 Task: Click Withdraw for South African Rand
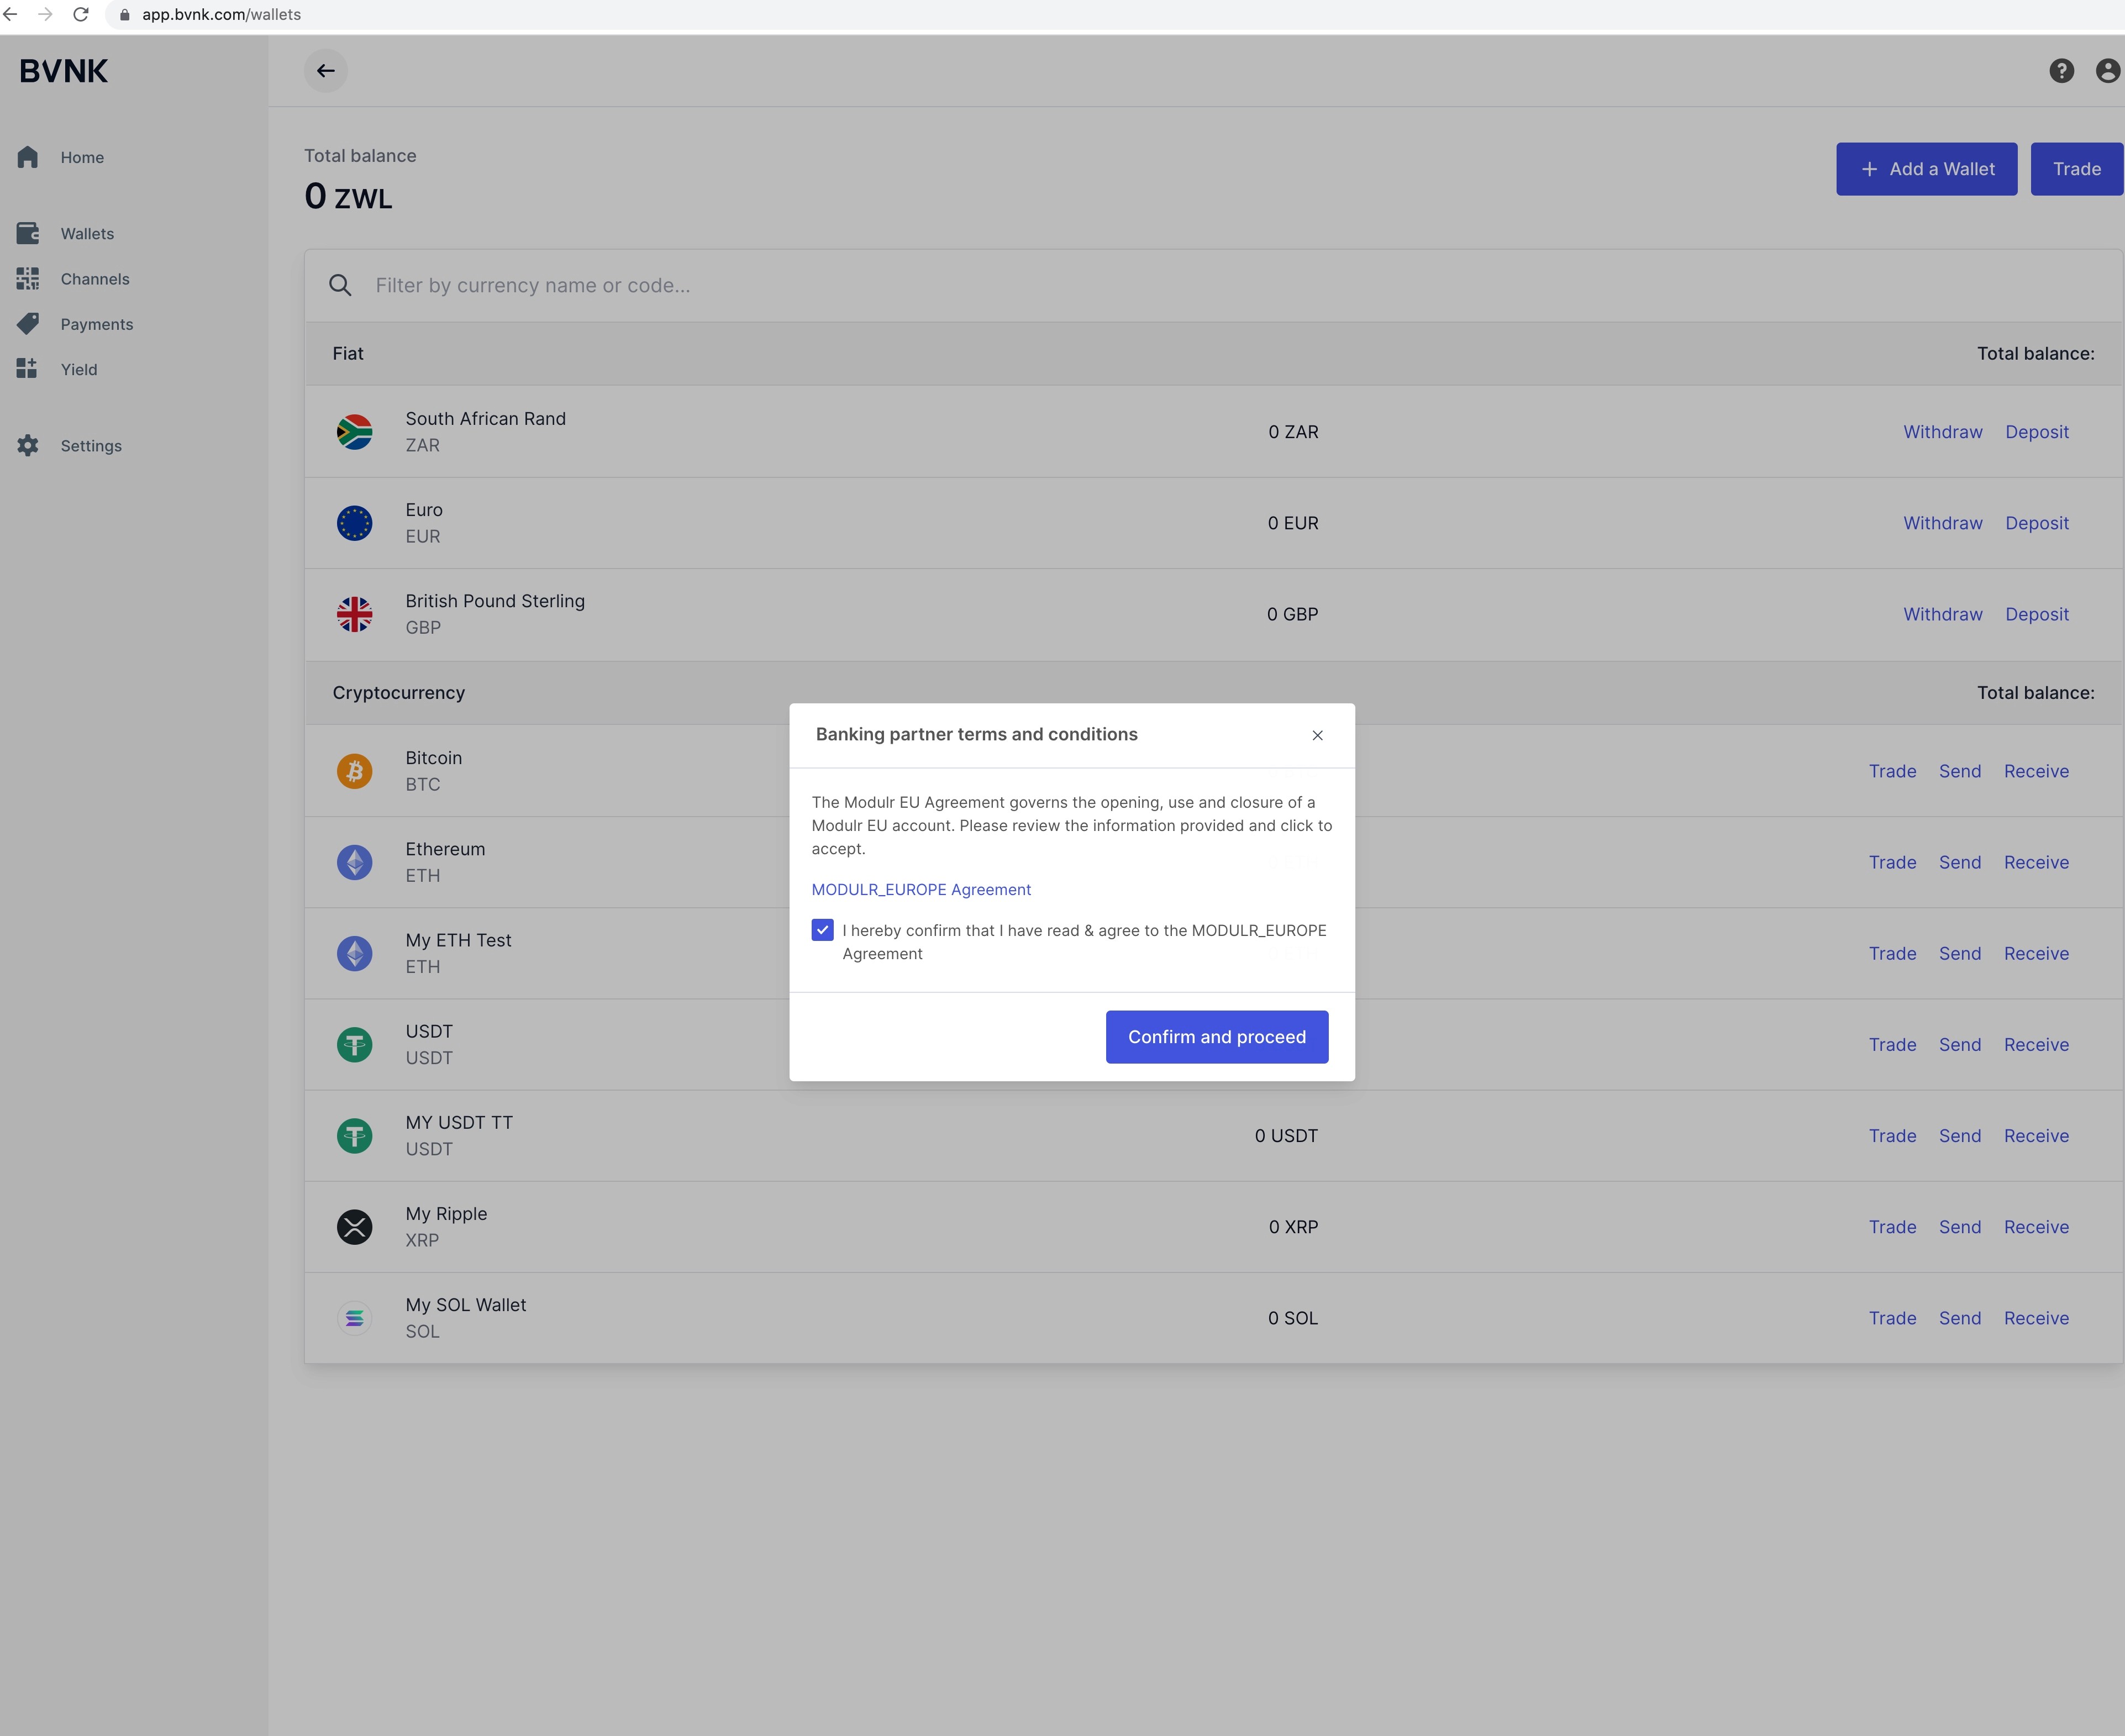click(1942, 432)
